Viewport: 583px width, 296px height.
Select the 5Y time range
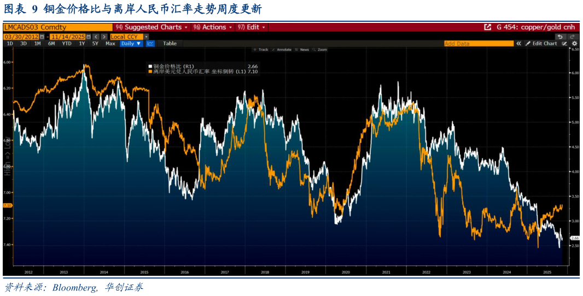click(x=95, y=44)
